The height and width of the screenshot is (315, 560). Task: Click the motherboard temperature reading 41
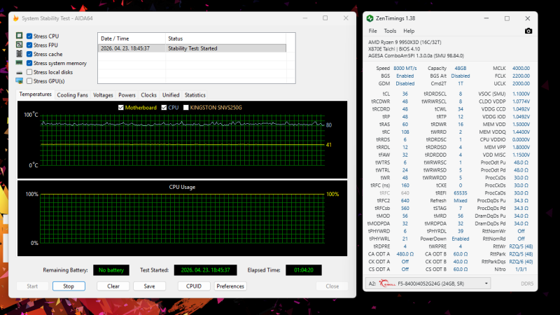329,145
